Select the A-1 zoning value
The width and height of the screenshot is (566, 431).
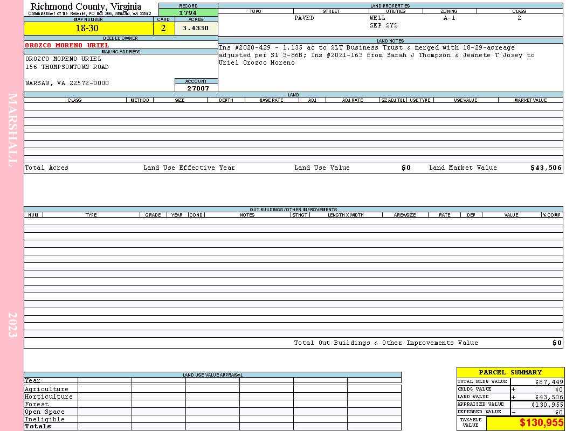coord(449,18)
